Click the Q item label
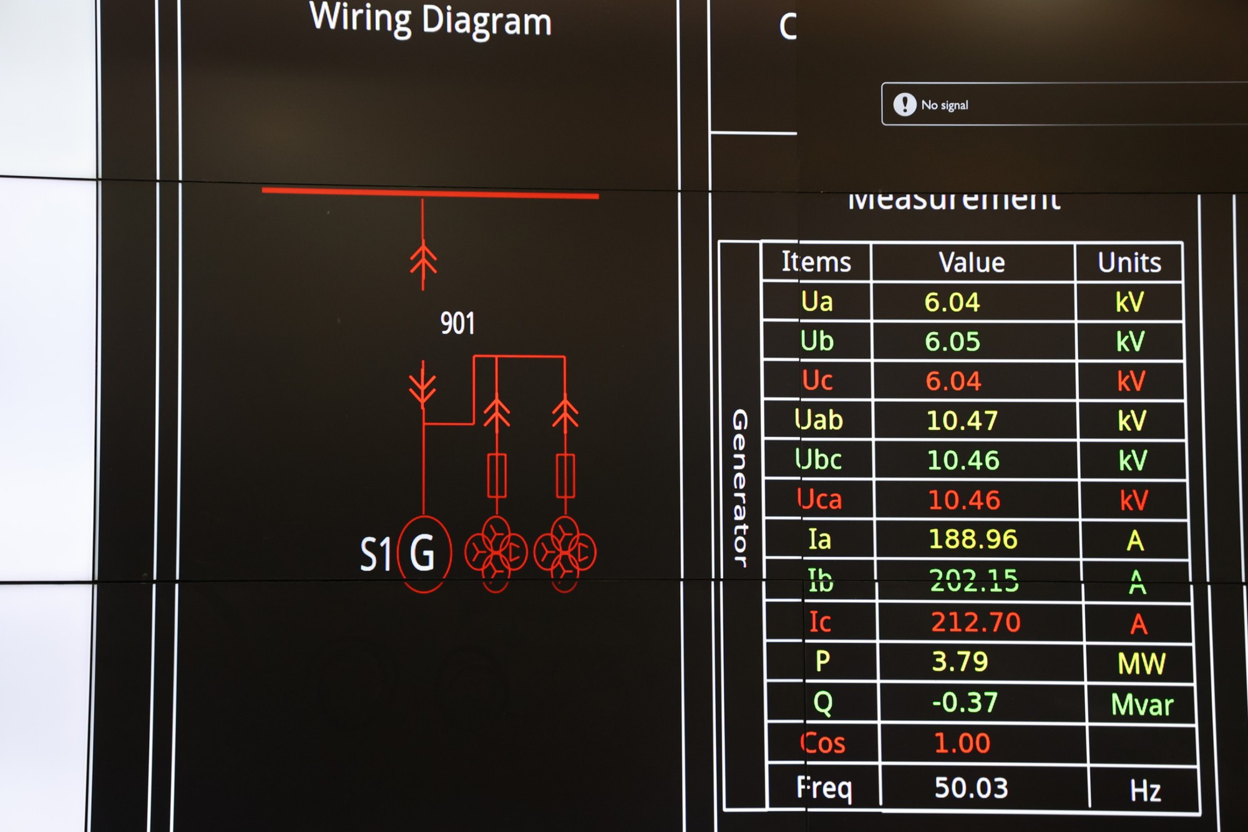Image resolution: width=1248 pixels, height=832 pixels. coord(824,703)
